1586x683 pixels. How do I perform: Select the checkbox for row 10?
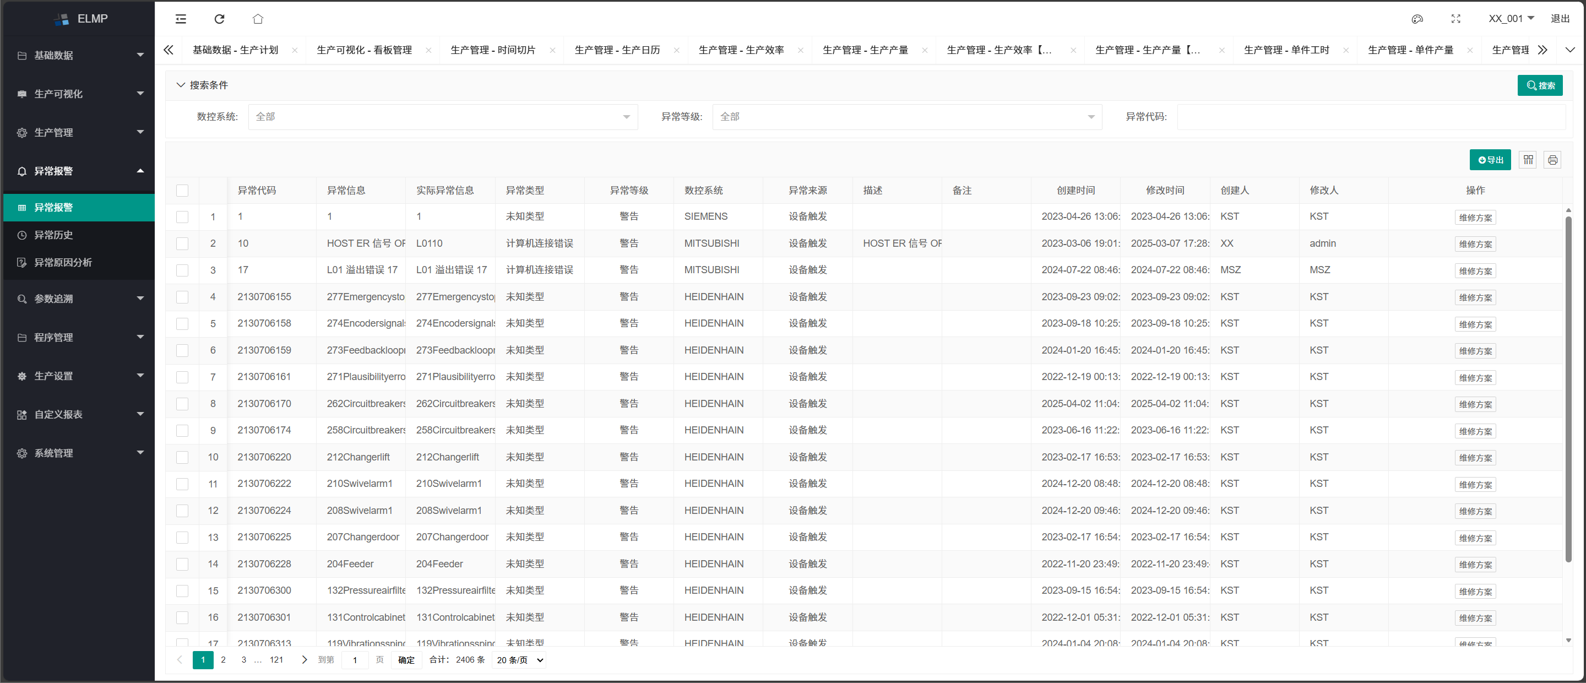point(182,458)
